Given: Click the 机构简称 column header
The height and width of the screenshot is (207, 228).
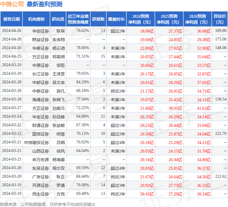Looking at the screenshot, I should (36, 19).
